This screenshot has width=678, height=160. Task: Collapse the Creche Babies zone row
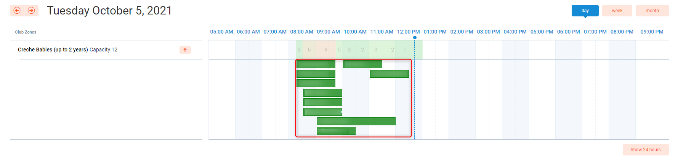click(185, 50)
